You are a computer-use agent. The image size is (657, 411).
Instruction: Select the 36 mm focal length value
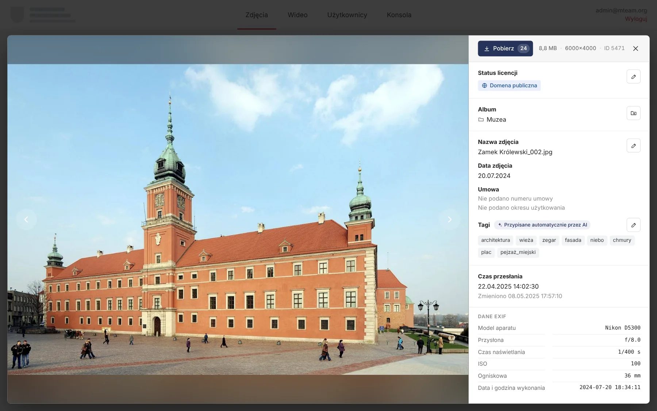pos(632,376)
